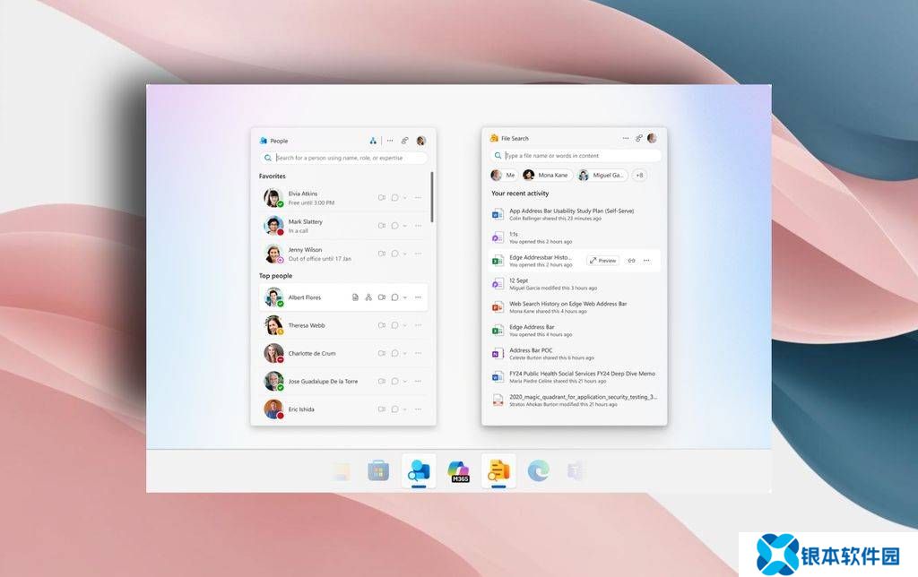918x577 pixels.
Task: Show the +8 more people filters
Action: (x=639, y=175)
